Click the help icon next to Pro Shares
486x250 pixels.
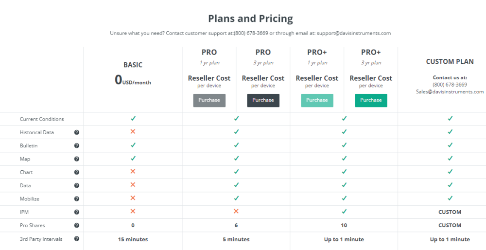tap(77, 225)
